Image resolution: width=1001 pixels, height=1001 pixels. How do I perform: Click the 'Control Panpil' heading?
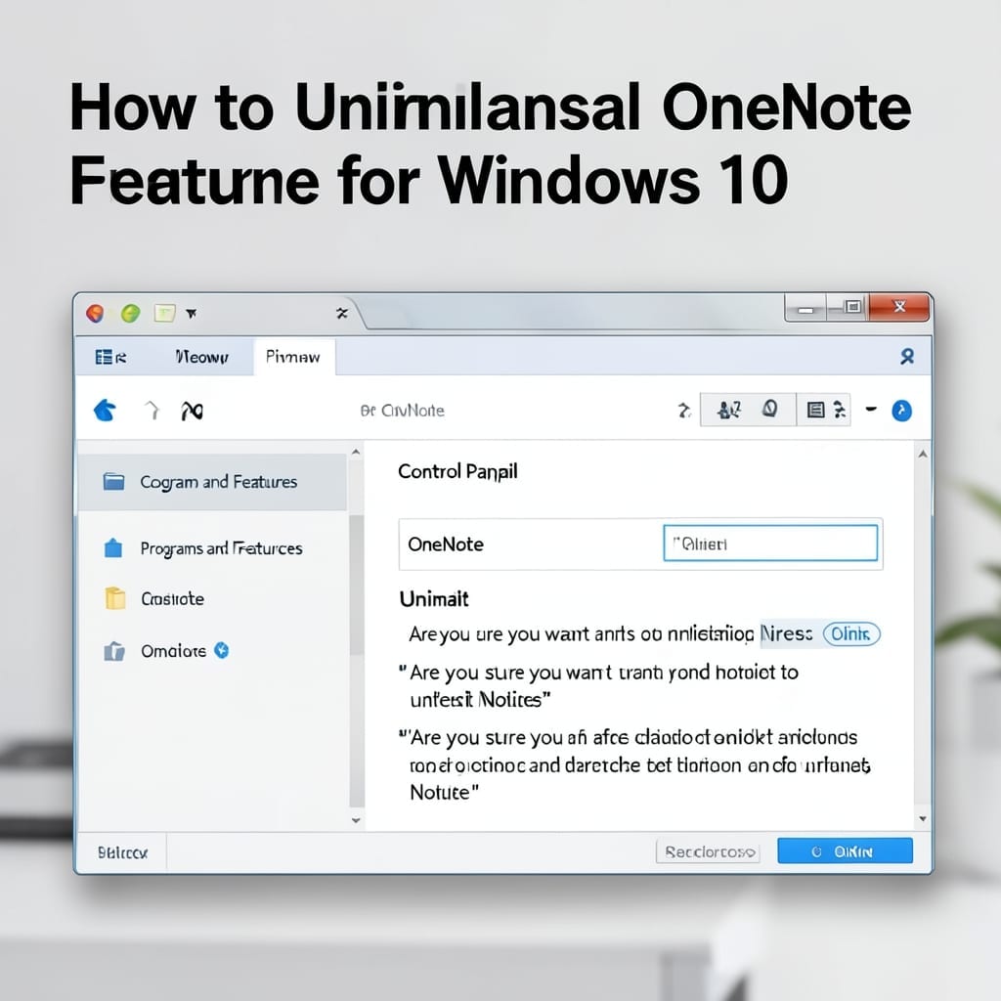coord(457,472)
